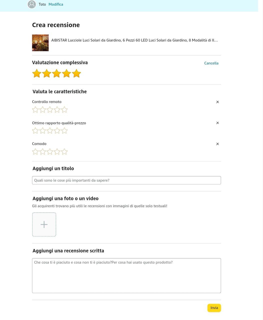Clear the rating with Cancella
Screen dimensions: 263x320
(x=211, y=63)
